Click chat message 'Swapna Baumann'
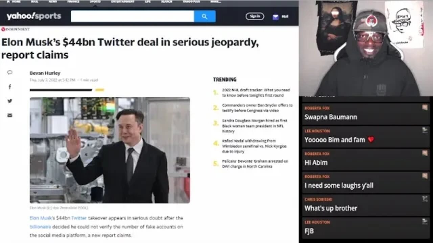This screenshot has height=243, width=433. click(x=331, y=117)
